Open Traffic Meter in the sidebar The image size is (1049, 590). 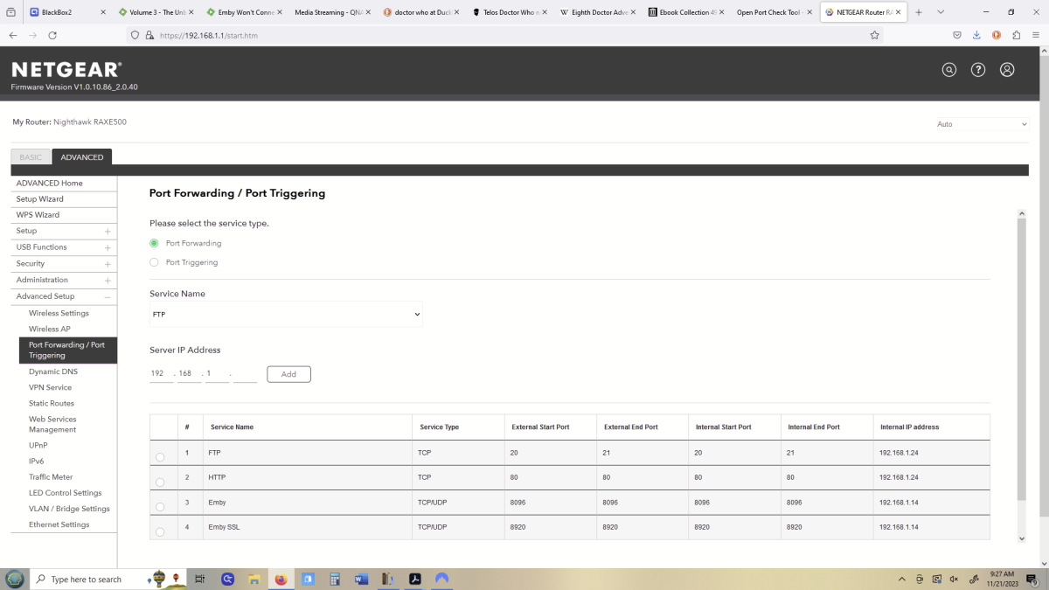[51, 477]
